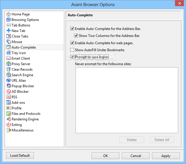The width and height of the screenshot is (186, 164).
Task: Click the Mouse icon in sidebar
Action: pyautogui.click(x=8, y=42)
